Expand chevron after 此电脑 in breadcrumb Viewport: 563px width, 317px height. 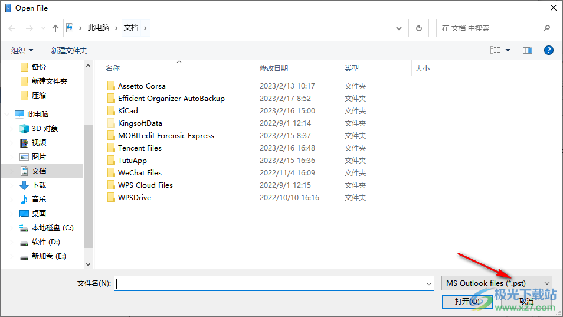pos(116,28)
